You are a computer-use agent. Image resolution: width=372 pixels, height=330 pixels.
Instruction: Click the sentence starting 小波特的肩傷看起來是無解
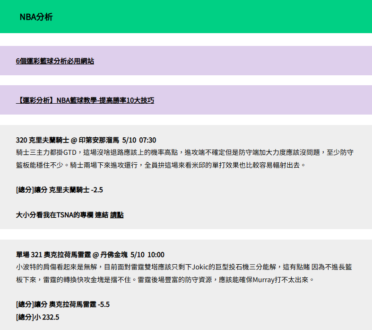tap(184, 267)
